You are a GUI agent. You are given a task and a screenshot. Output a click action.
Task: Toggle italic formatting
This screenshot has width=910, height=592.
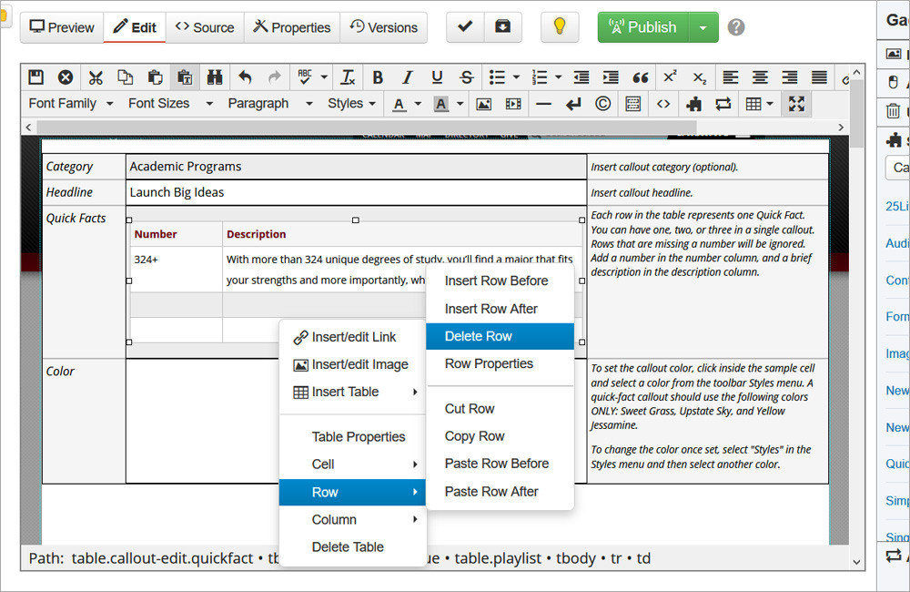[x=408, y=77]
